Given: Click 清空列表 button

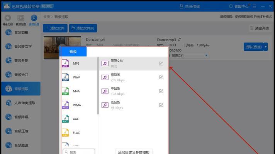Looking at the screenshot, I should coord(260,28).
